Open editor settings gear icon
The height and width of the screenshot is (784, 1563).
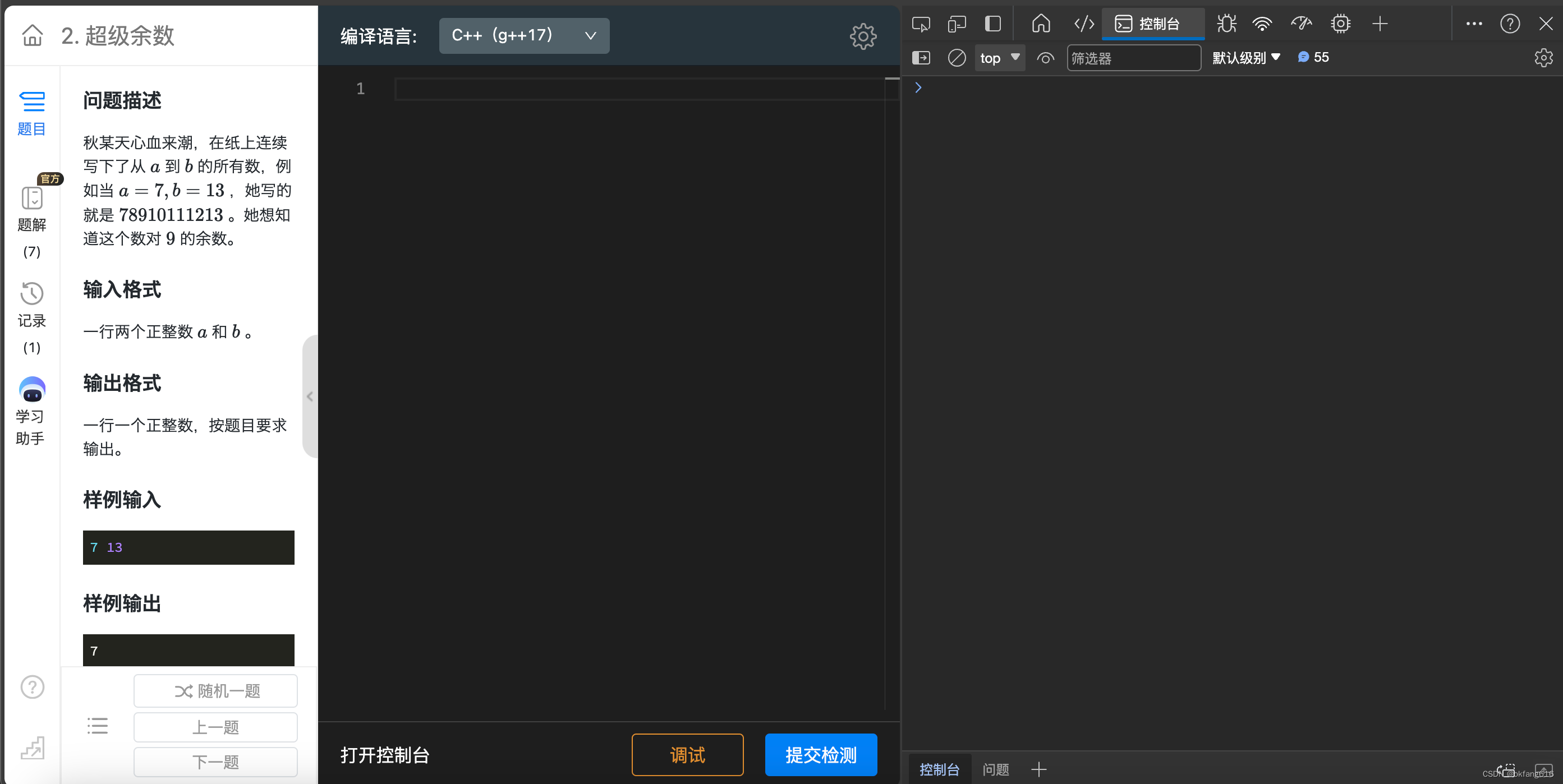click(863, 36)
